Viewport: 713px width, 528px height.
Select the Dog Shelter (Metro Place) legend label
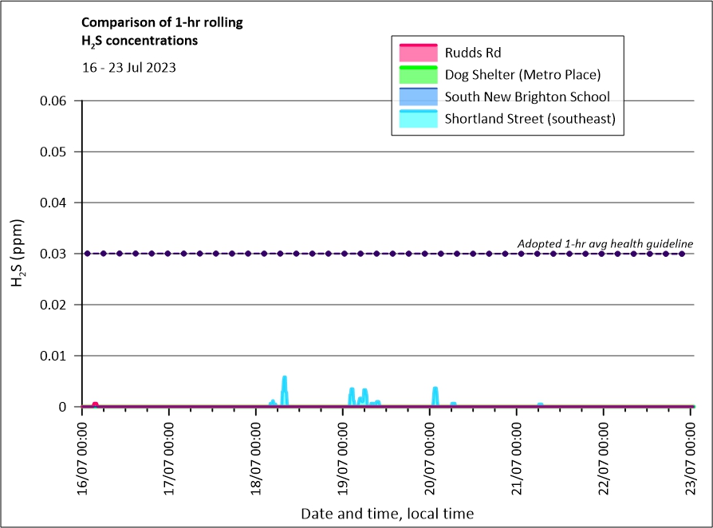click(x=522, y=74)
